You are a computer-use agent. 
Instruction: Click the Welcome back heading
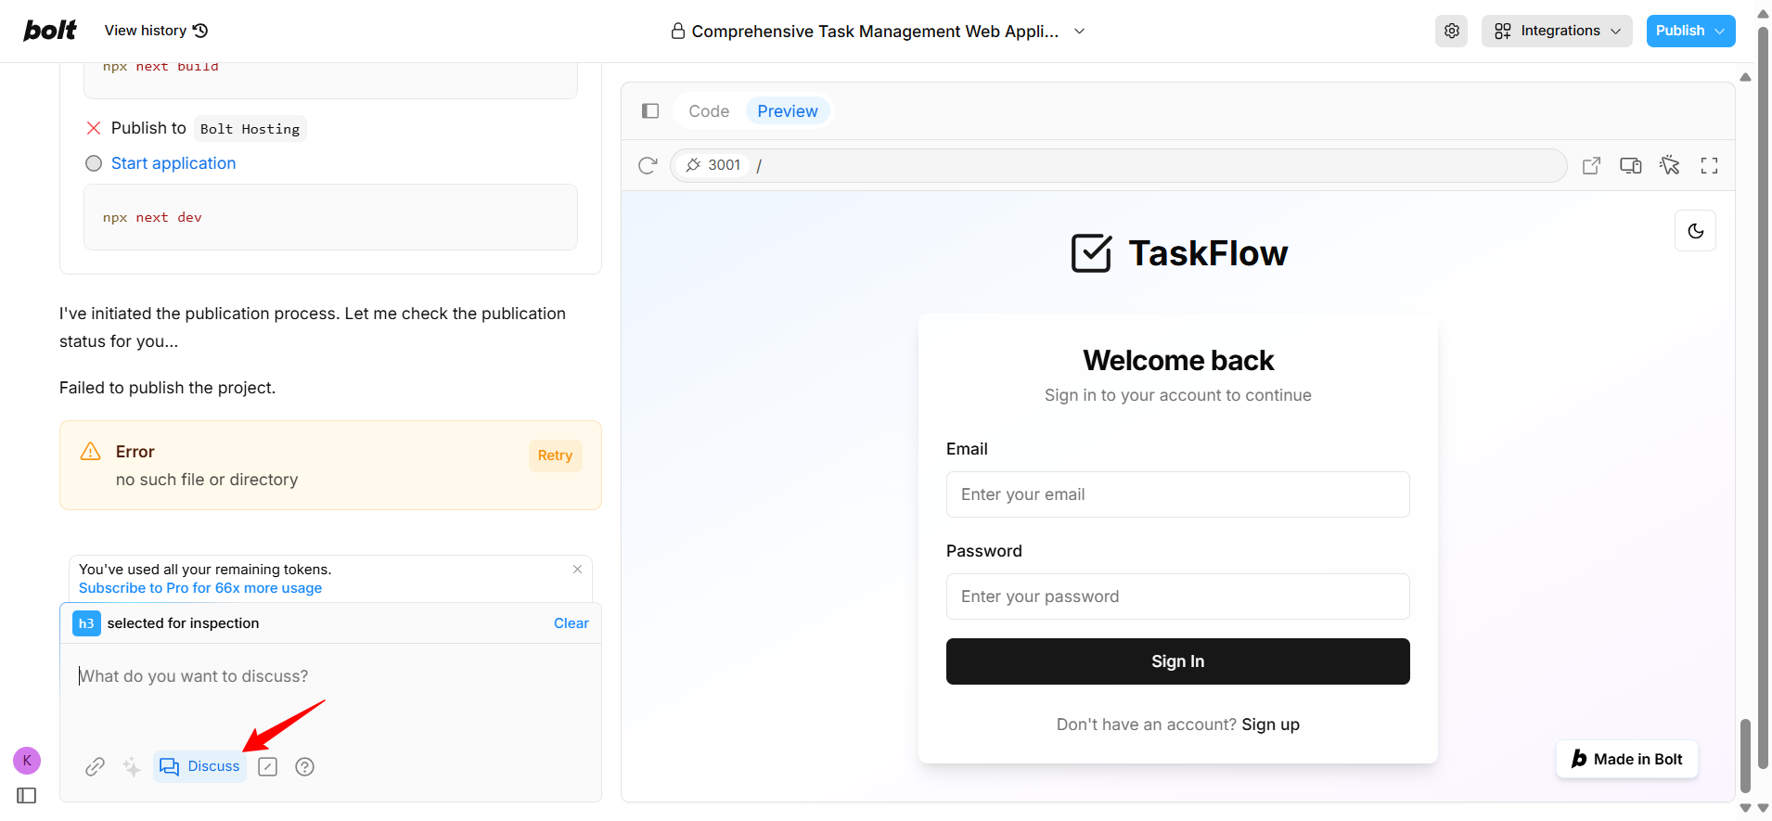(x=1178, y=360)
